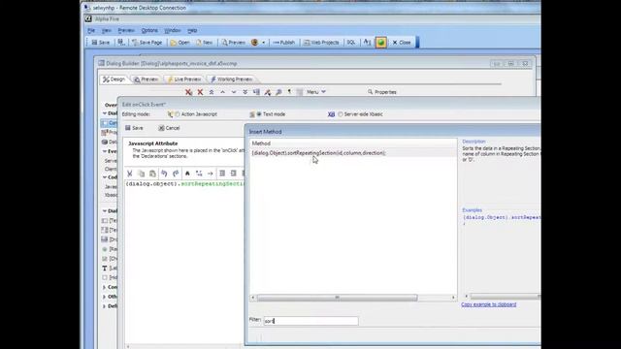Click the Method list scrollbar right arrow
Screen dimensions: 621x349
(x=453, y=298)
